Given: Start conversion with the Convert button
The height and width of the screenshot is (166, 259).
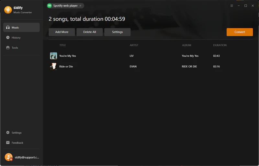Looking at the screenshot, I should click(240, 32).
